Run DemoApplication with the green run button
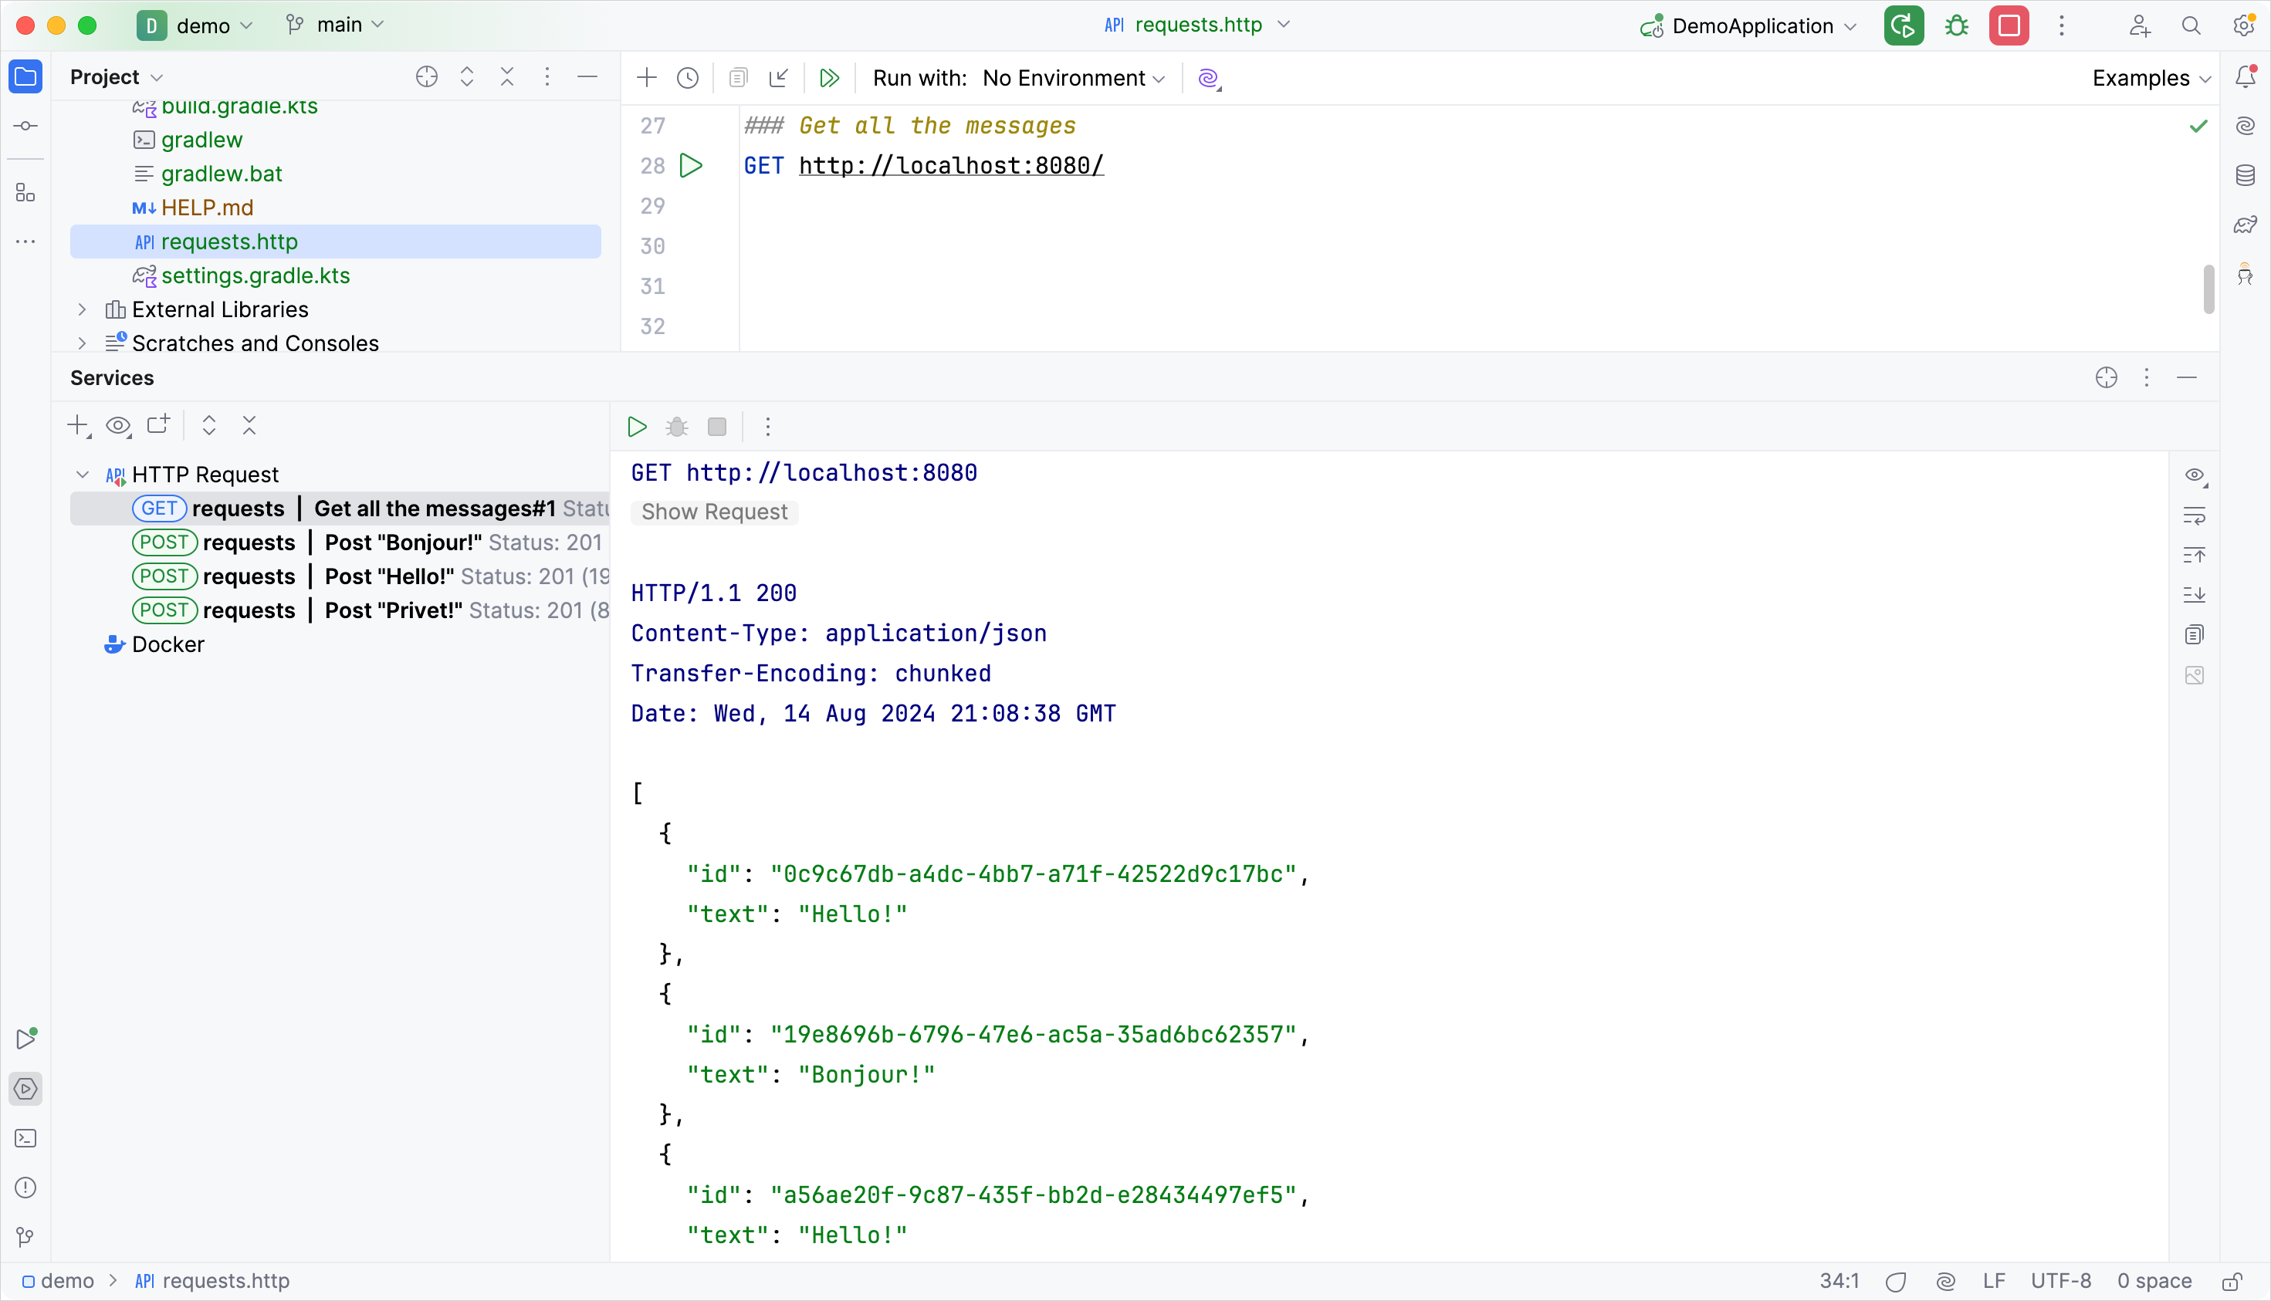Screen dimensions: 2271x1301 [x=1904, y=25]
